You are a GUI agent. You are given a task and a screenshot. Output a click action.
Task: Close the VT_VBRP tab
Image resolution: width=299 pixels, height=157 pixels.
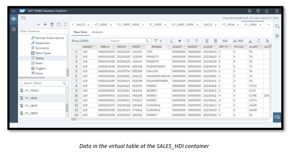tap(165, 25)
